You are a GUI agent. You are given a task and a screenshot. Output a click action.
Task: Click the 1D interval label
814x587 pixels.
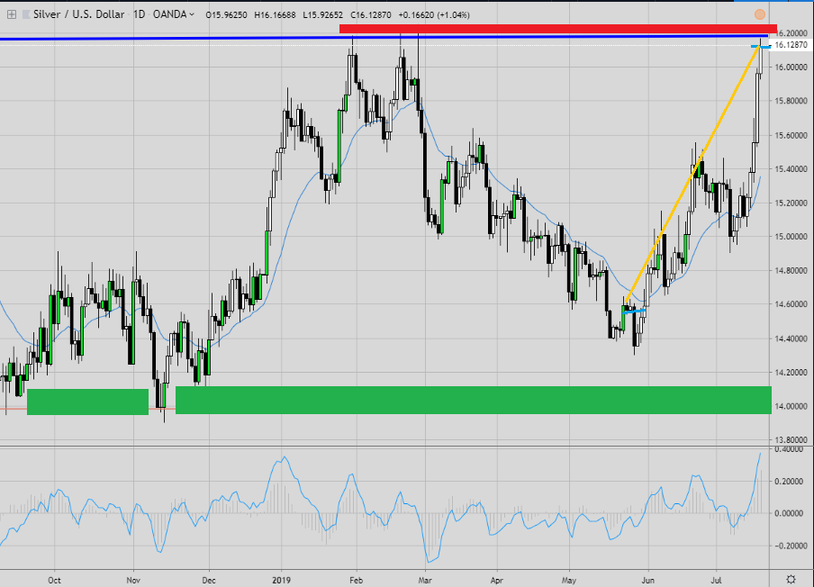(x=140, y=14)
